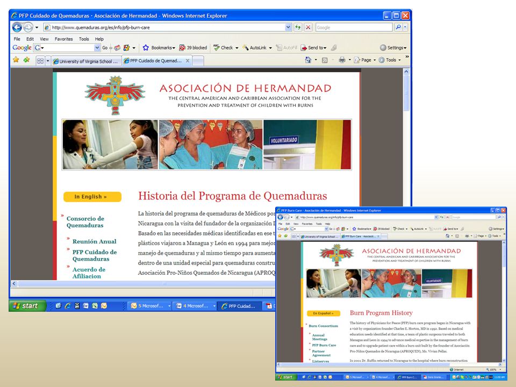Open address bar dropdown in large window
Image resolution: width=516 pixels, height=387 pixels.
click(288, 27)
